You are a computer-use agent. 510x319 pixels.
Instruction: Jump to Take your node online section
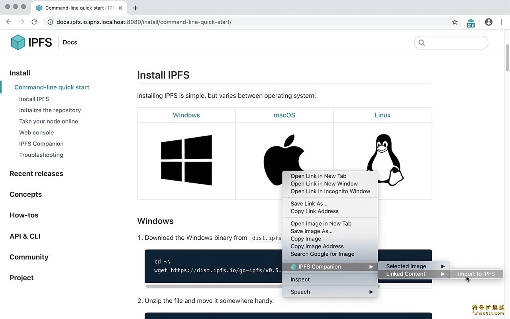point(49,121)
